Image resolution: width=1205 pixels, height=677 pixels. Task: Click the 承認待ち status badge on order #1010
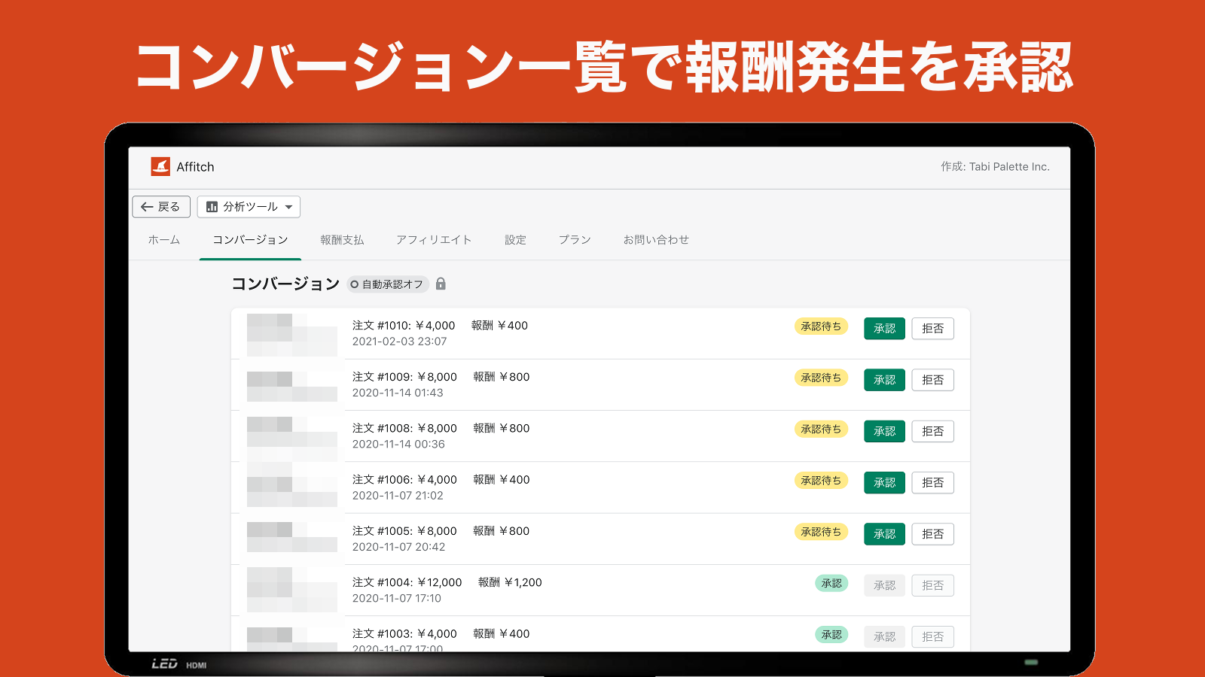tap(822, 326)
